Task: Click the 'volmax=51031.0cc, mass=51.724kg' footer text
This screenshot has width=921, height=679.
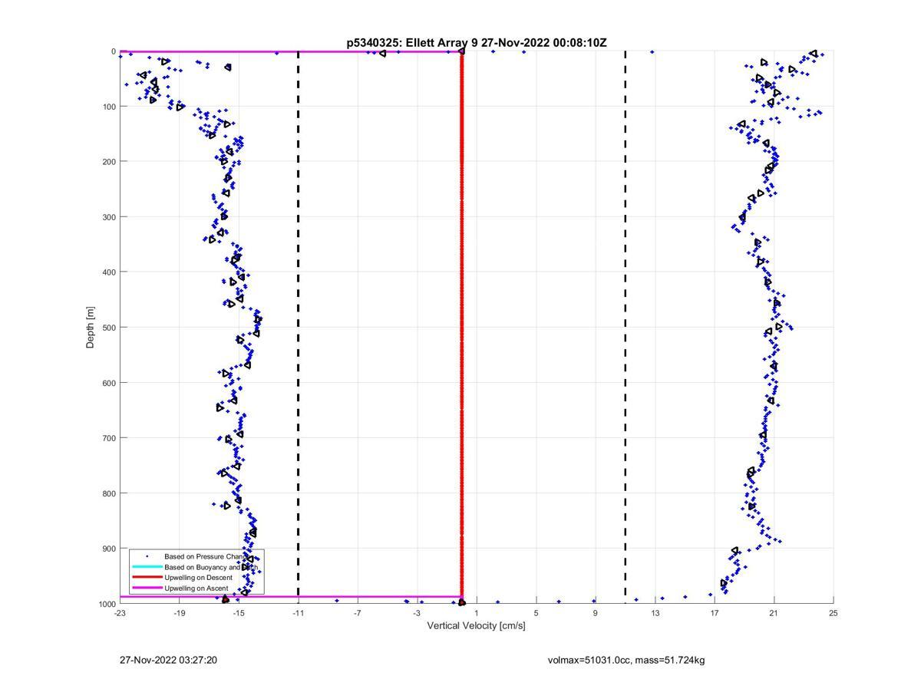Action: click(626, 660)
